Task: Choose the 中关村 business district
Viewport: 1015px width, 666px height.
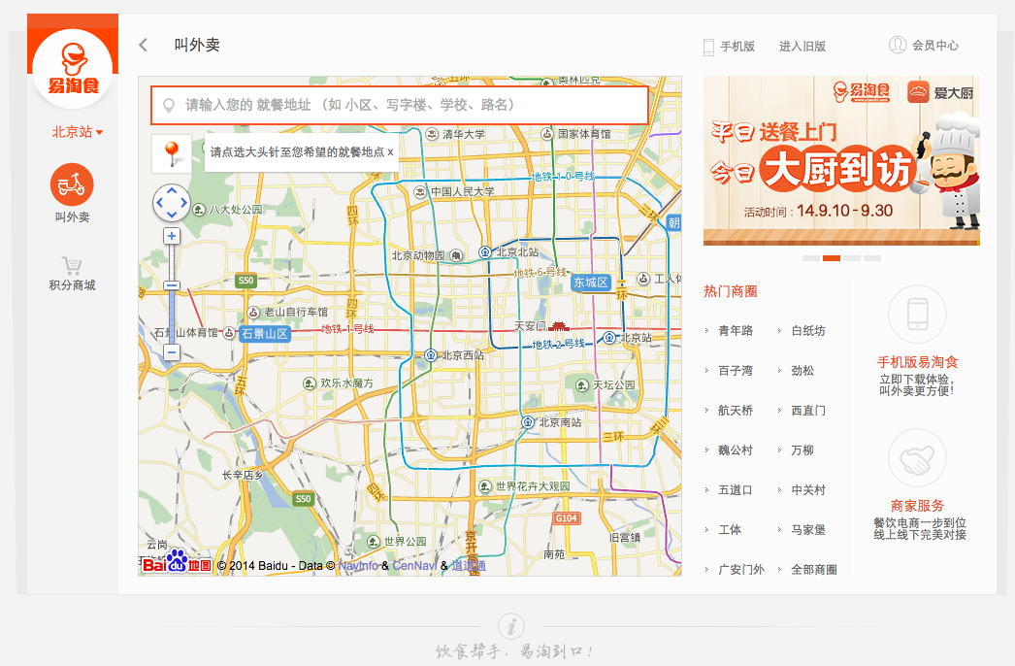Action: 808,490
